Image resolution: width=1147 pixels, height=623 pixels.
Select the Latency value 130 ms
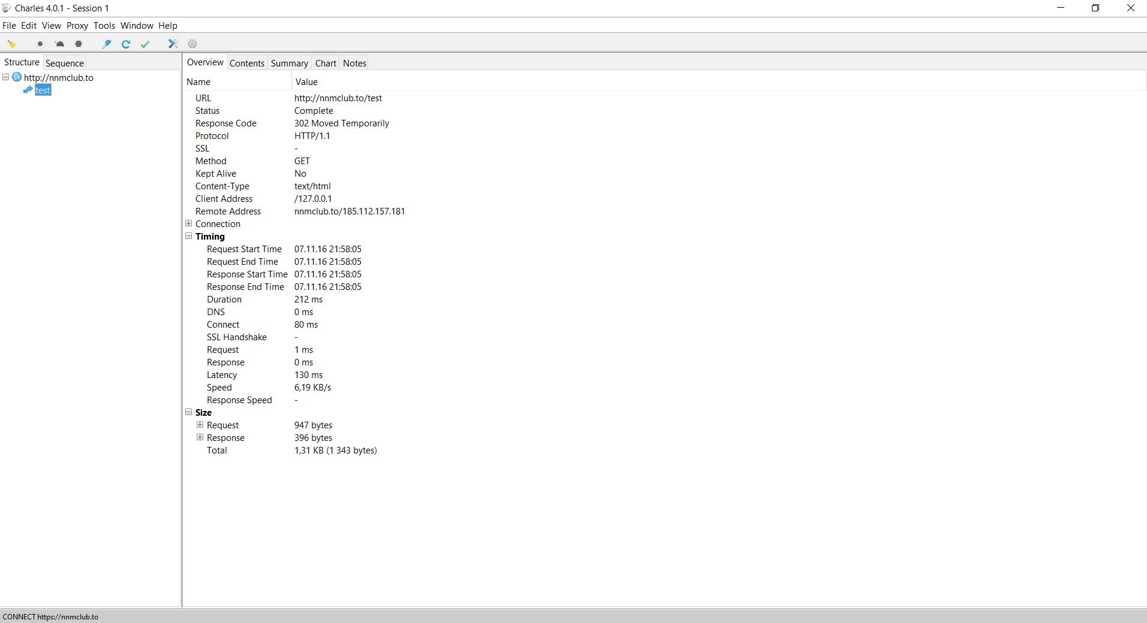(309, 374)
